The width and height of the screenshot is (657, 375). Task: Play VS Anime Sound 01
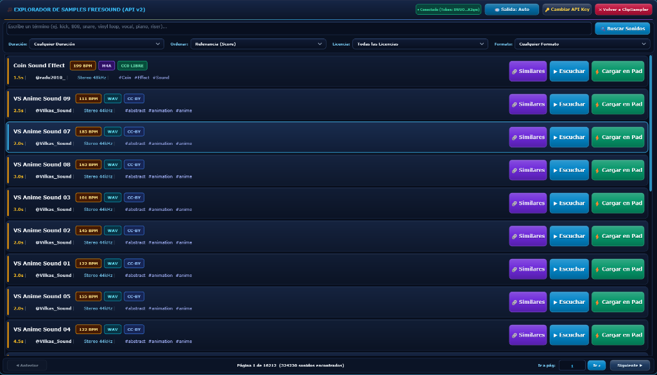click(569, 269)
